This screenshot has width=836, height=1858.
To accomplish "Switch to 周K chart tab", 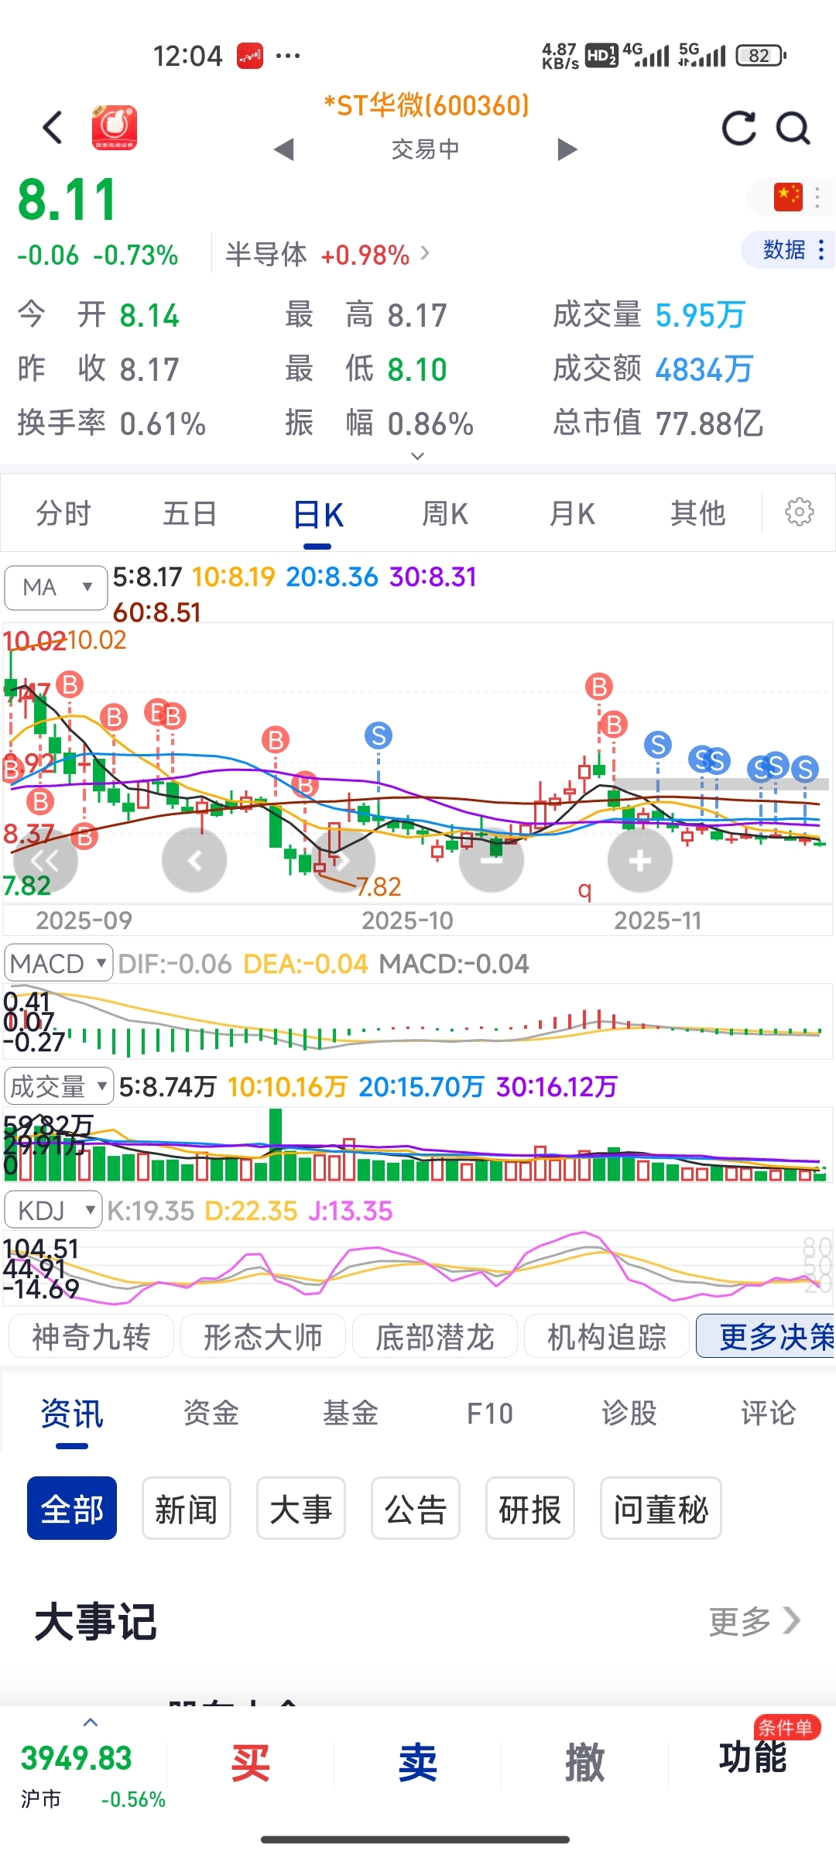I will (445, 513).
